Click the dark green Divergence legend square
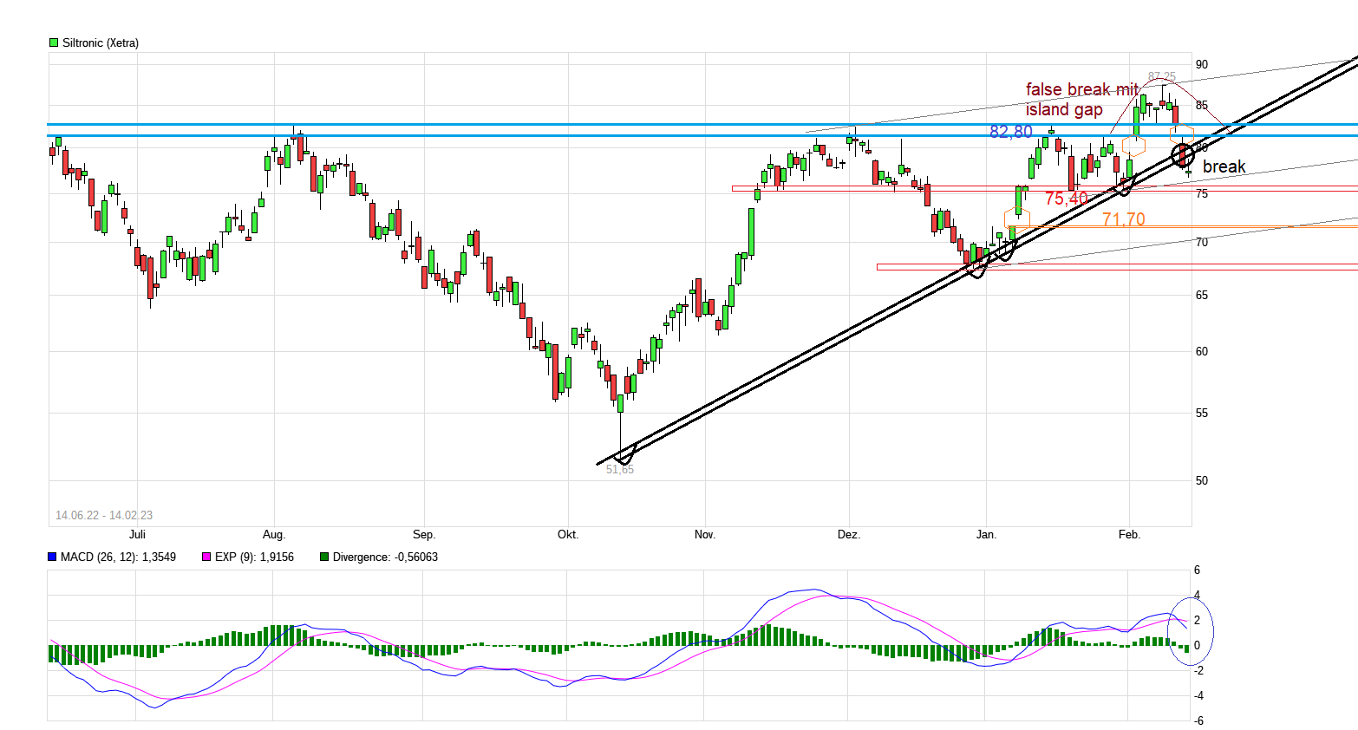The width and height of the screenshot is (1358, 730). click(323, 557)
